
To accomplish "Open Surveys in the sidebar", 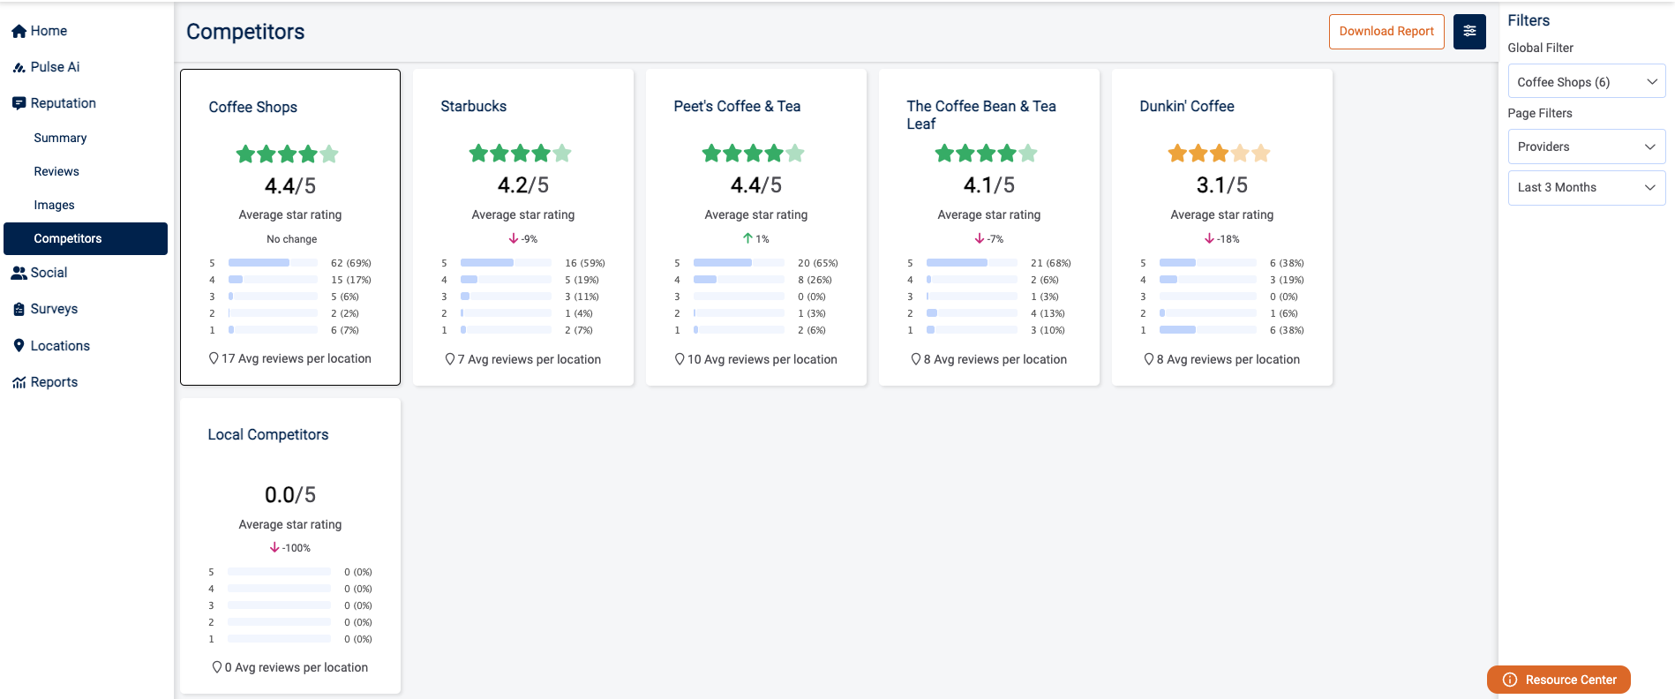I will 54,309.
